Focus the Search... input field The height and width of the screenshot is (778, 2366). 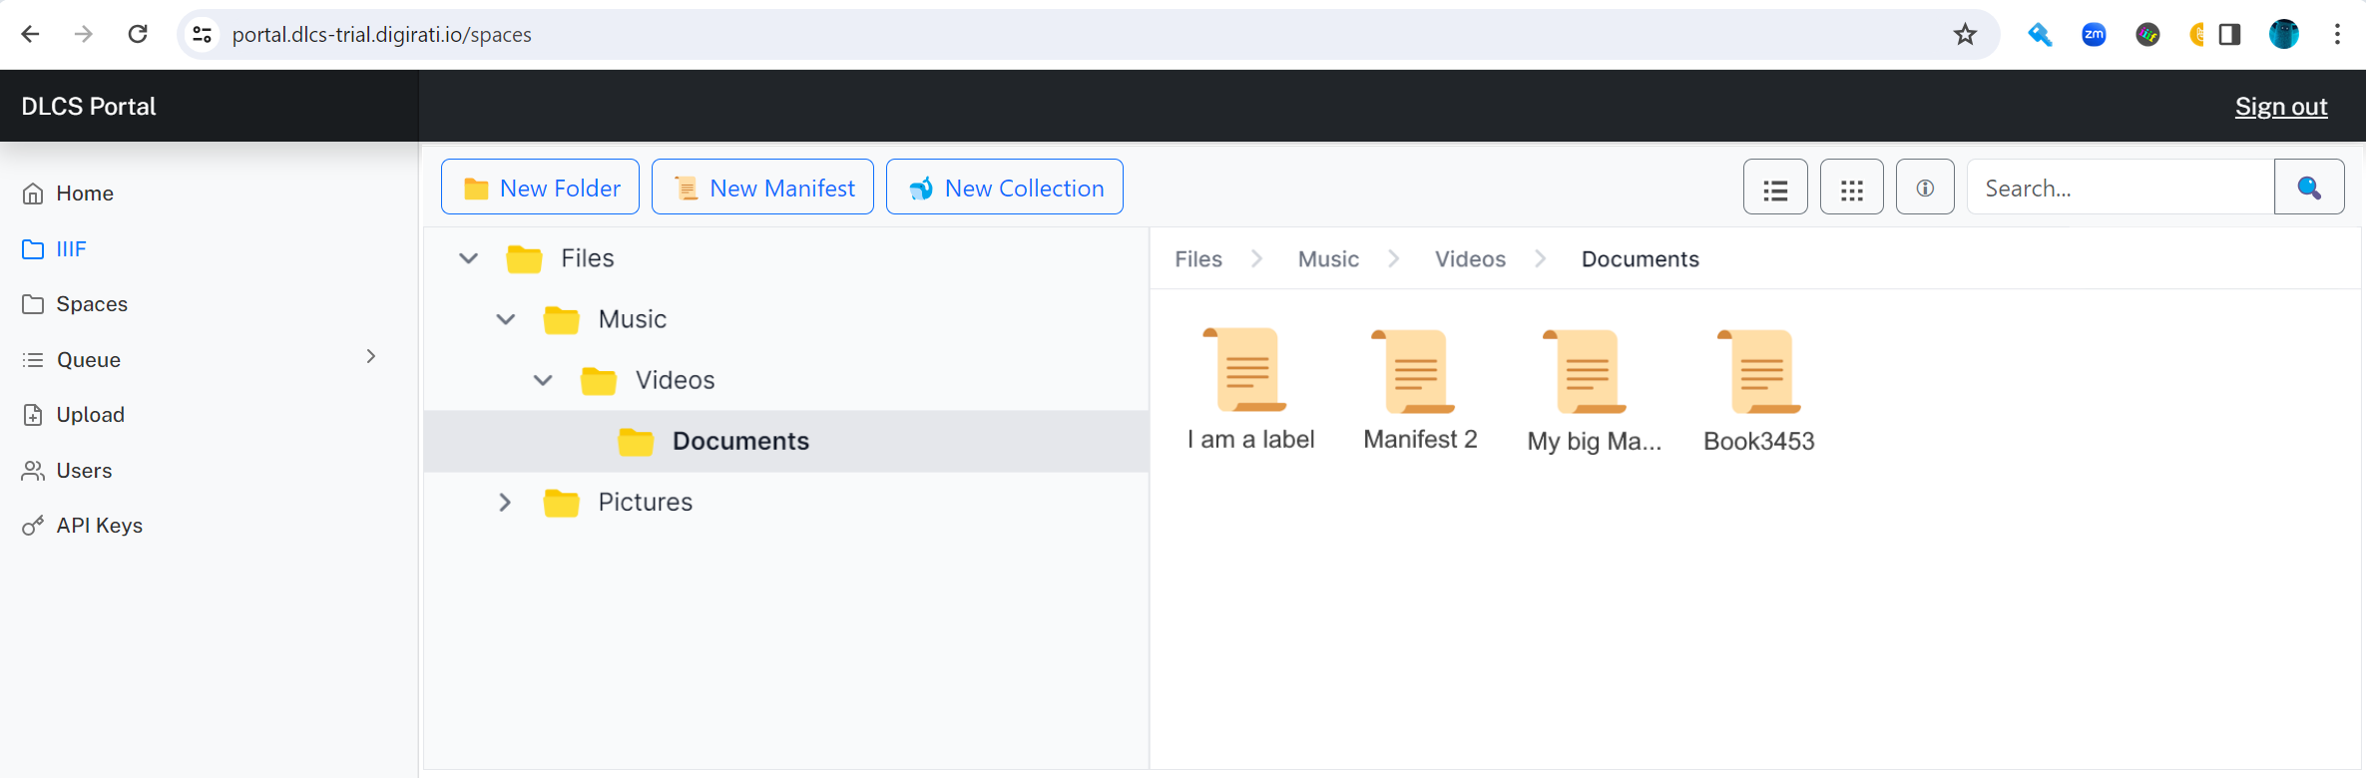2121,188
